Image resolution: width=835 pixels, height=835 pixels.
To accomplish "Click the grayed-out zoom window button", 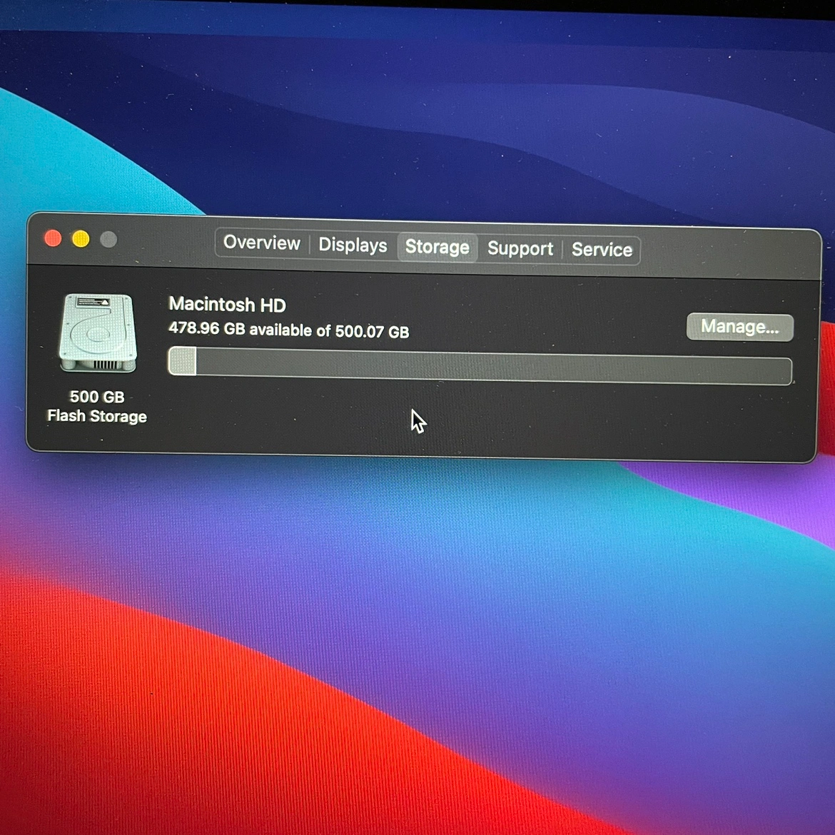I will pos(108,240).
